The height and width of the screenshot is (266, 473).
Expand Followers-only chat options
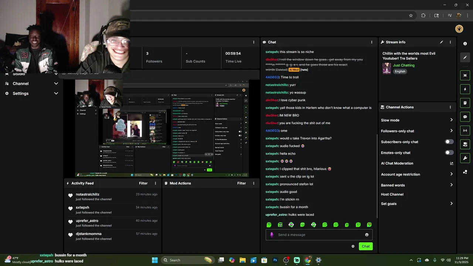point(452,131)
